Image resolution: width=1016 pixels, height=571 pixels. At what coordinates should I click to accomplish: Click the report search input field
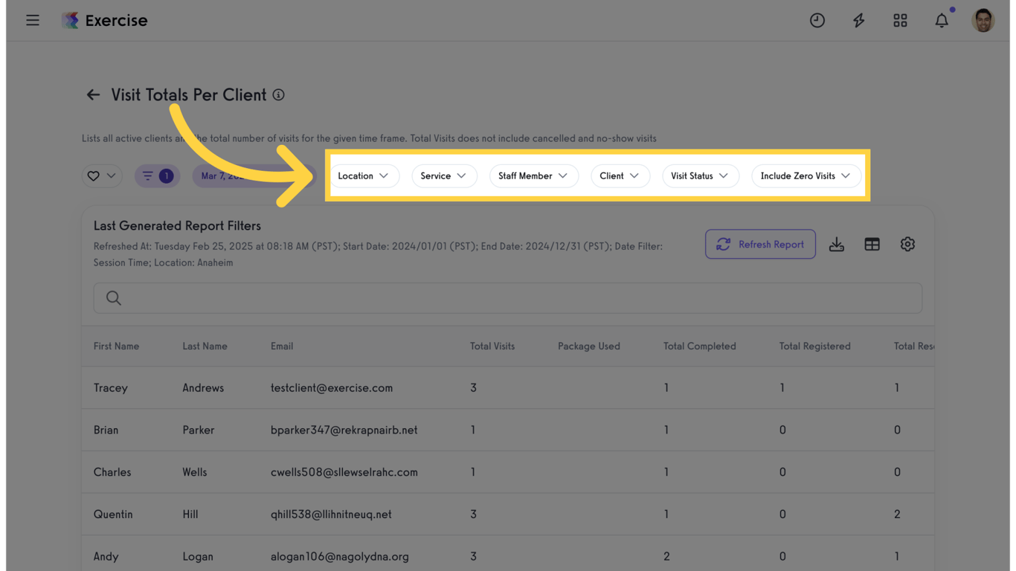pyautogui.click(x=508, y=298)
